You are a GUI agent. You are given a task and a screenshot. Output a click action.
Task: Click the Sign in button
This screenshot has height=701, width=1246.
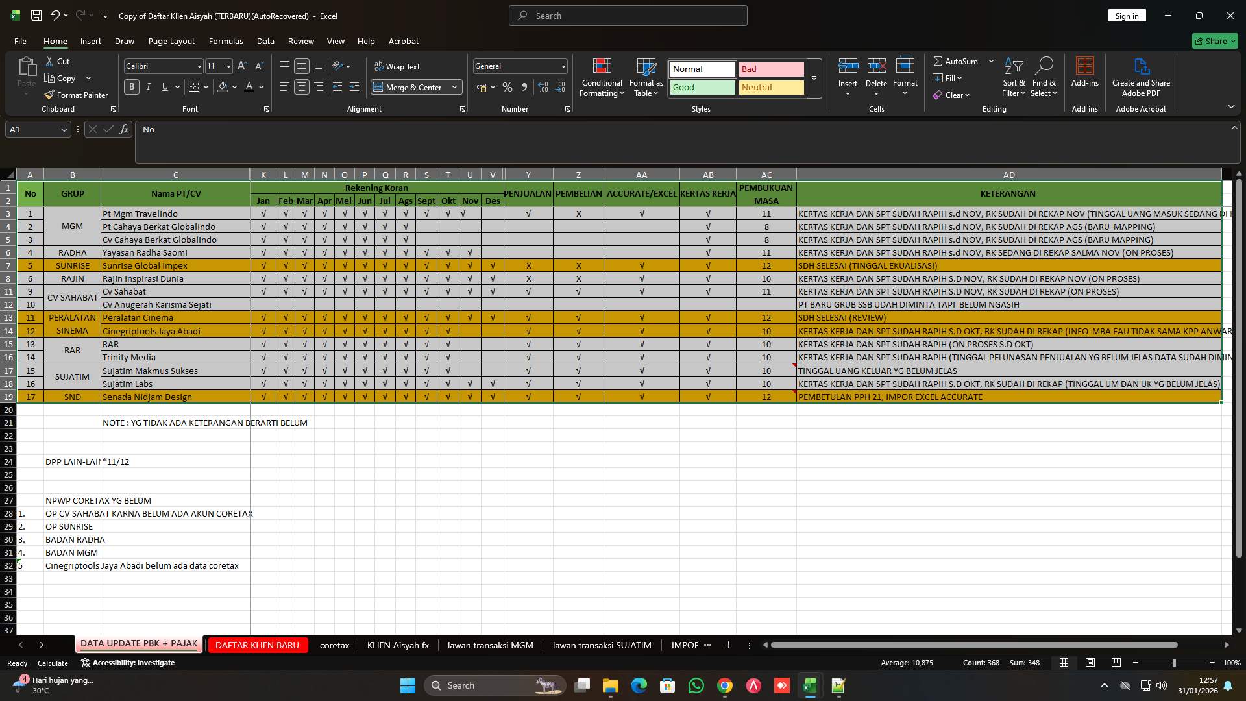pos(1127,15)
